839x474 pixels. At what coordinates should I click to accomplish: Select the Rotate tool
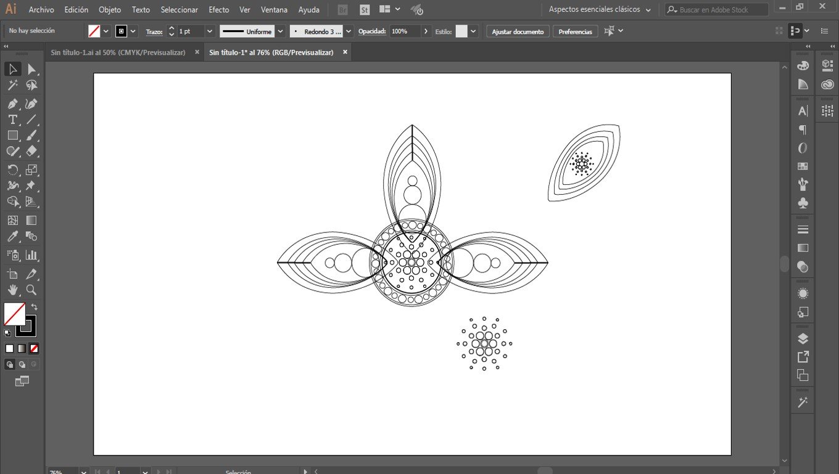(12, 170)
